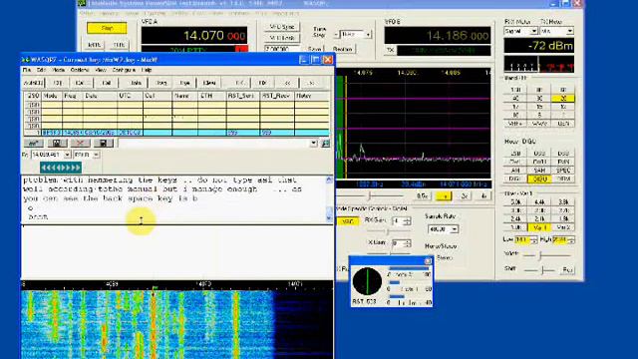Viewport: 638px width, 359px height.
Task: Select the 20 meter band button
Action: coord(563,98)
